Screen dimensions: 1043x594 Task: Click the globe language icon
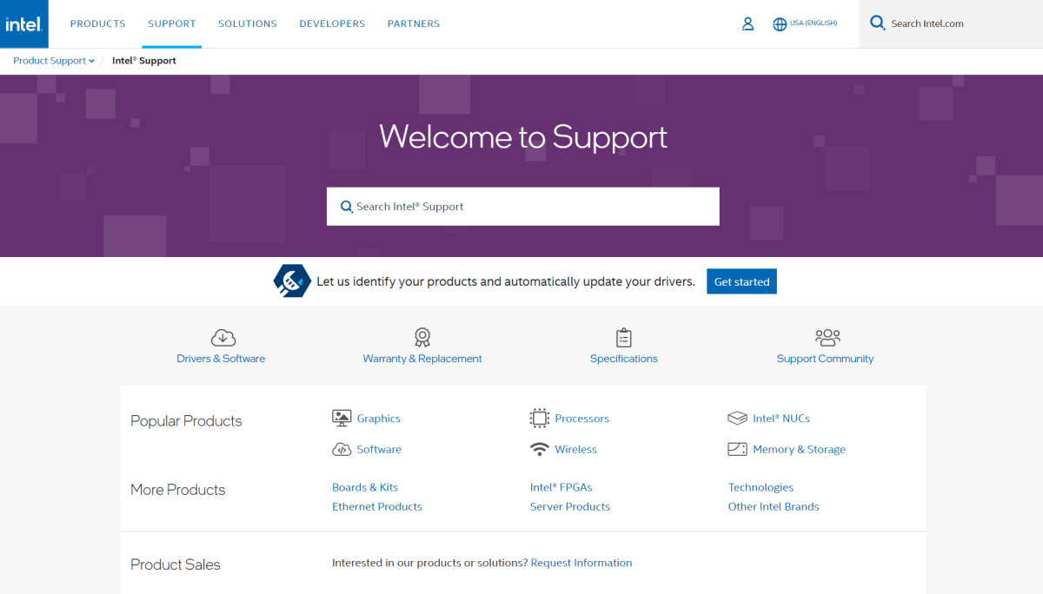coord(780,24)
